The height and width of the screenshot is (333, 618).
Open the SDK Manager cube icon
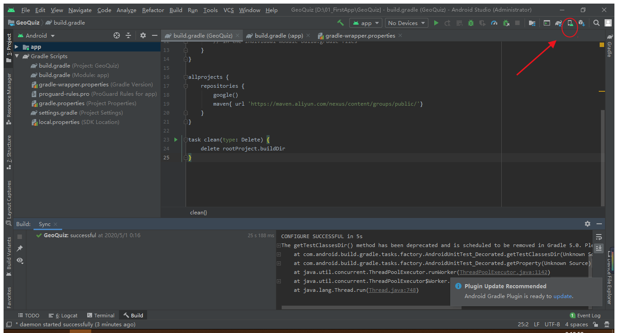[x=582, y=23]
